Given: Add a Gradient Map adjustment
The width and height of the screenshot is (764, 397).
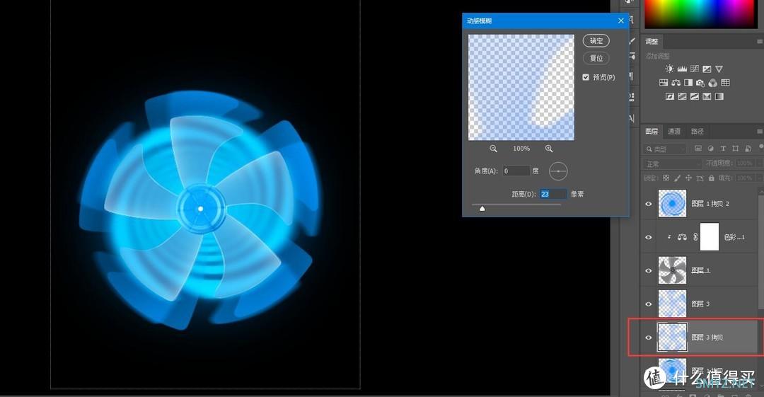Looking at the screenshot, I should [x=719, y=96].
